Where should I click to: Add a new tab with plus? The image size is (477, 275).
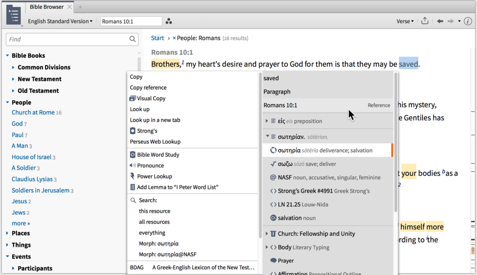pos(80,7)
